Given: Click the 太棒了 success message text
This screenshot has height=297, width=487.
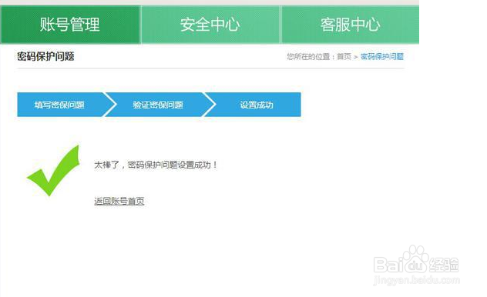Looking at the screenshot, I should click(156, 165).
